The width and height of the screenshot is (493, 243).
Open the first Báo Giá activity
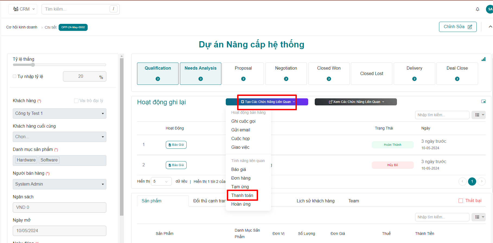(176, 145)
